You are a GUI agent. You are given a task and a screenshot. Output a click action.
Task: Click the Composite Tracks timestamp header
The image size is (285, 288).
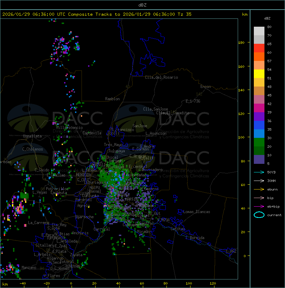click(x=97, y=14)
